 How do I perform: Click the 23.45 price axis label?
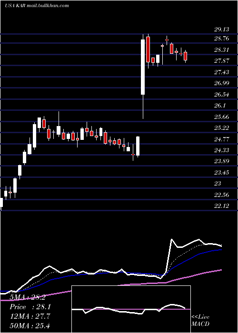[x=221, y=172]
